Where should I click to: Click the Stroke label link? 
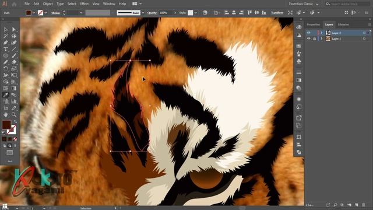click(56, 13)
